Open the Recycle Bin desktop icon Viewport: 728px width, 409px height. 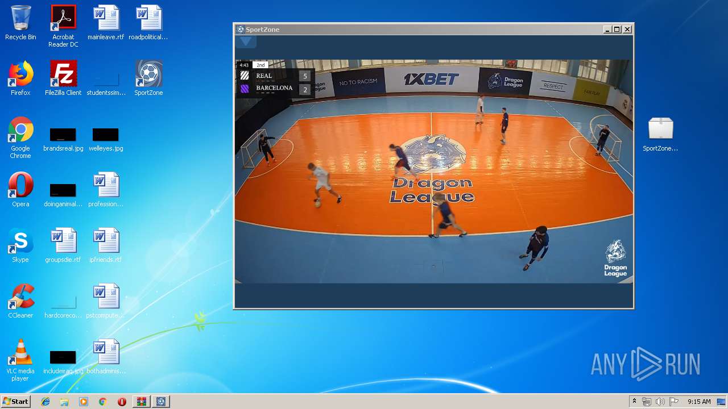20,23
